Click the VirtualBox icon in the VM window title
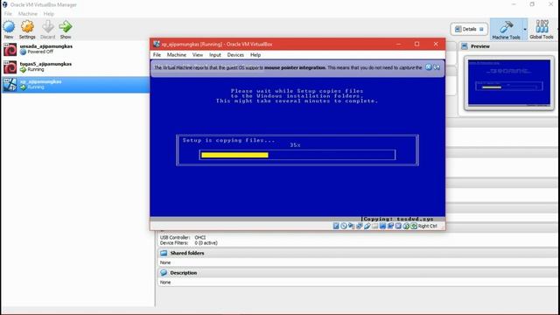Screen dimensions: 560x315 pyautogui.click(x=157, y=44)
